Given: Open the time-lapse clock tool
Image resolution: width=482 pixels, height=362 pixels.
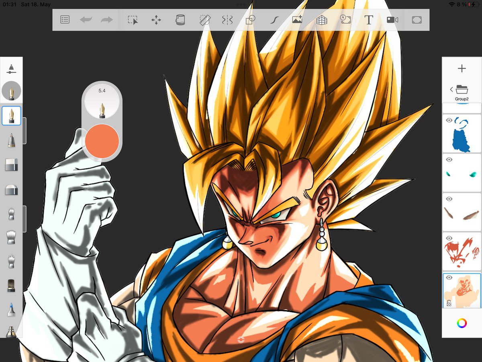Looking at the screenshot, I should click(345, 20).
